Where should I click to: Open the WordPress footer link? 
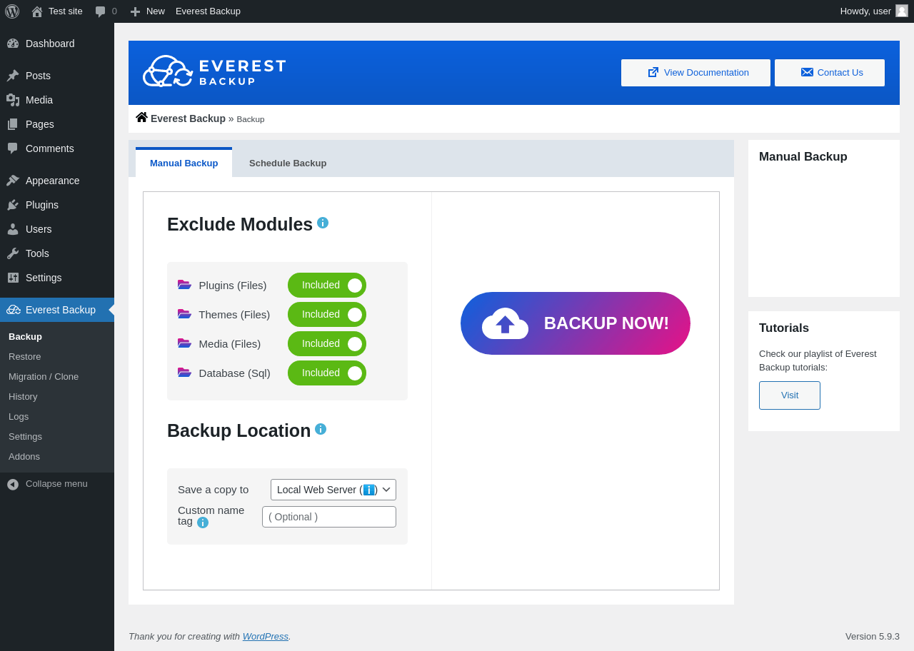(266, 636)
